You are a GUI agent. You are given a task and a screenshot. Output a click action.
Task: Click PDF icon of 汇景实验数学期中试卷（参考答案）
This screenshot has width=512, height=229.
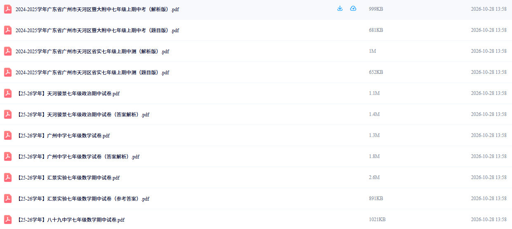(8, 198)
